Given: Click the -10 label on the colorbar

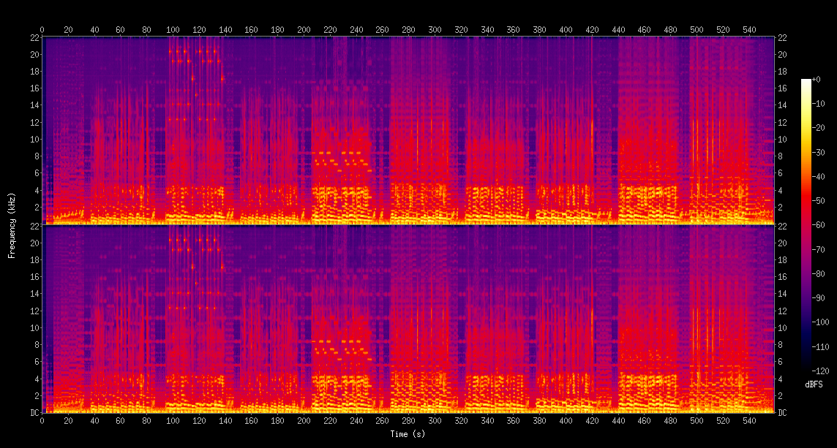Looking at the screenshot, I should point(818,104).
